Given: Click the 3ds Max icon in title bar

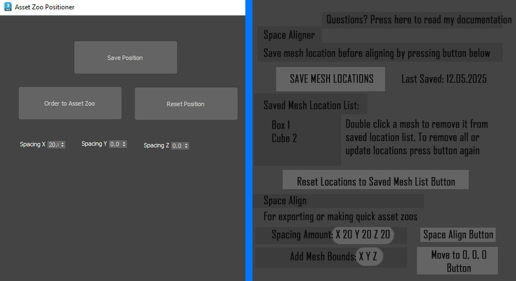Looking at the screenshot, I should click(8, 7).
